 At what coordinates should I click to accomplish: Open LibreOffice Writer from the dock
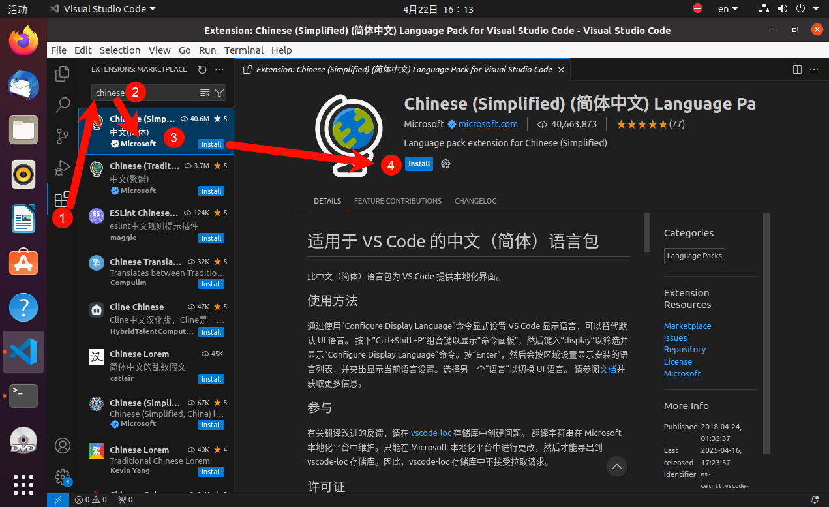tap(23, 219)
